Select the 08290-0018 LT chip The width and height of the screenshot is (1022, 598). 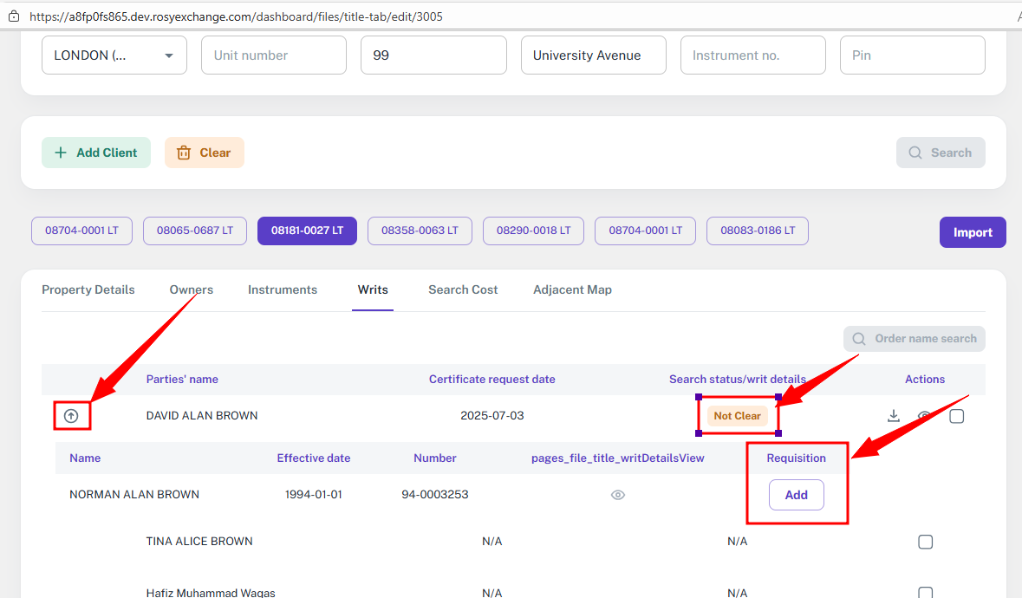533,231
